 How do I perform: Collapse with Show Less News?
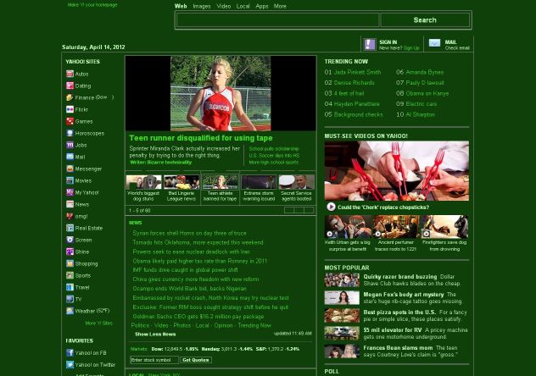click(155, 334)
